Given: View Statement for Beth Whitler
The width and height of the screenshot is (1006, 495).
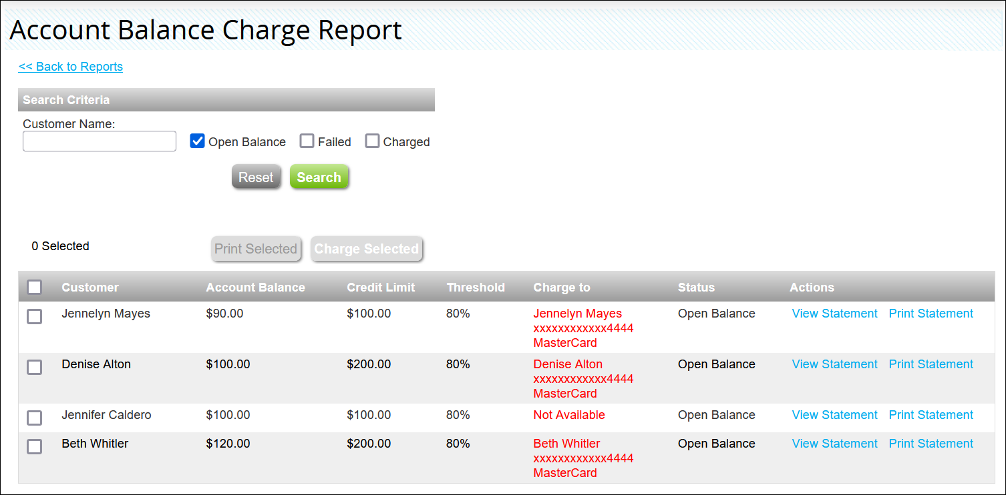Looking at the screenshot, I should (834, 444).
